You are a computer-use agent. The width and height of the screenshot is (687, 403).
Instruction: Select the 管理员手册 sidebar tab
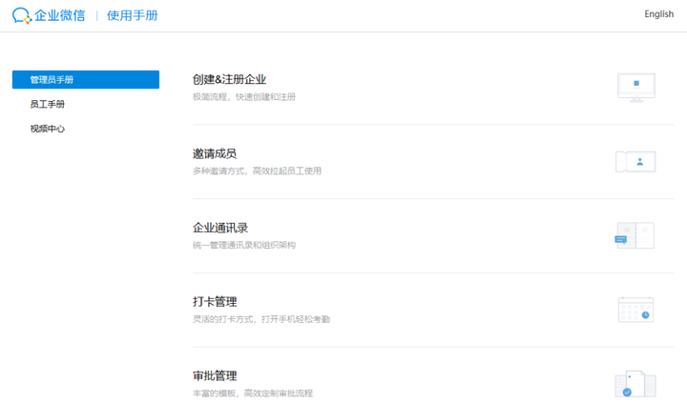(x=85, y=80)
